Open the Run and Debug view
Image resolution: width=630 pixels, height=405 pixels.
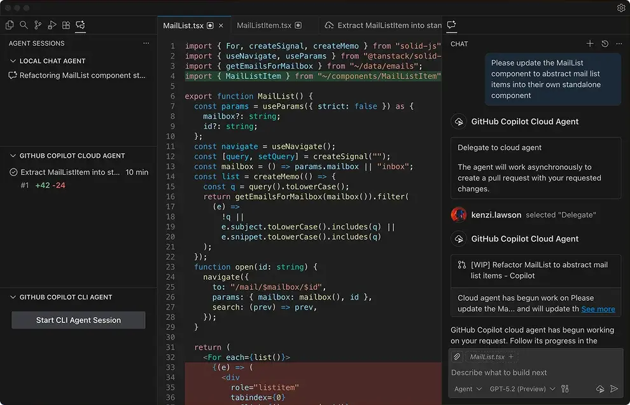tap(52, 25)
